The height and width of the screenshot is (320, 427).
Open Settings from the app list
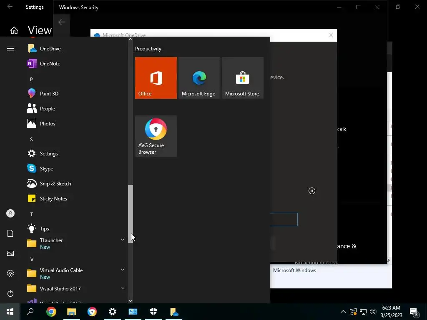click(76, 153)
